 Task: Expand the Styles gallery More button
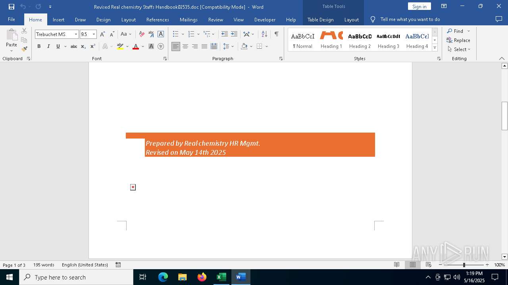pyautogui.click(x=435, y=47)
